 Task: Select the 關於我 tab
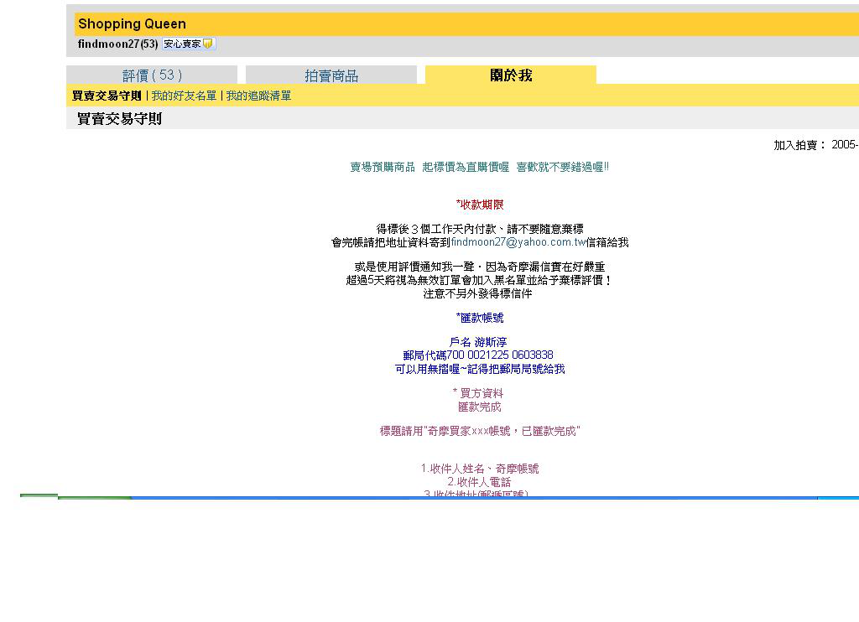tap(511, 75)
